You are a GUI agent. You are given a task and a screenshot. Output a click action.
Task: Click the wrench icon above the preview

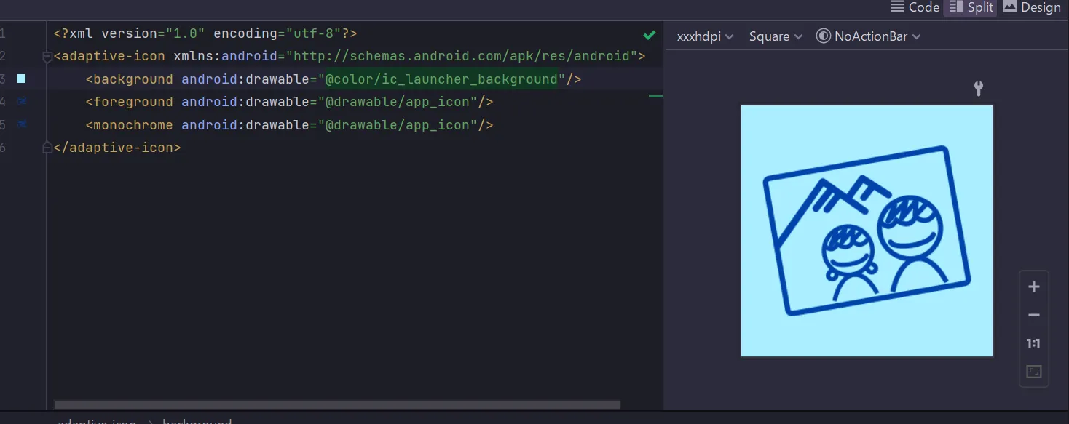(979, 89)
